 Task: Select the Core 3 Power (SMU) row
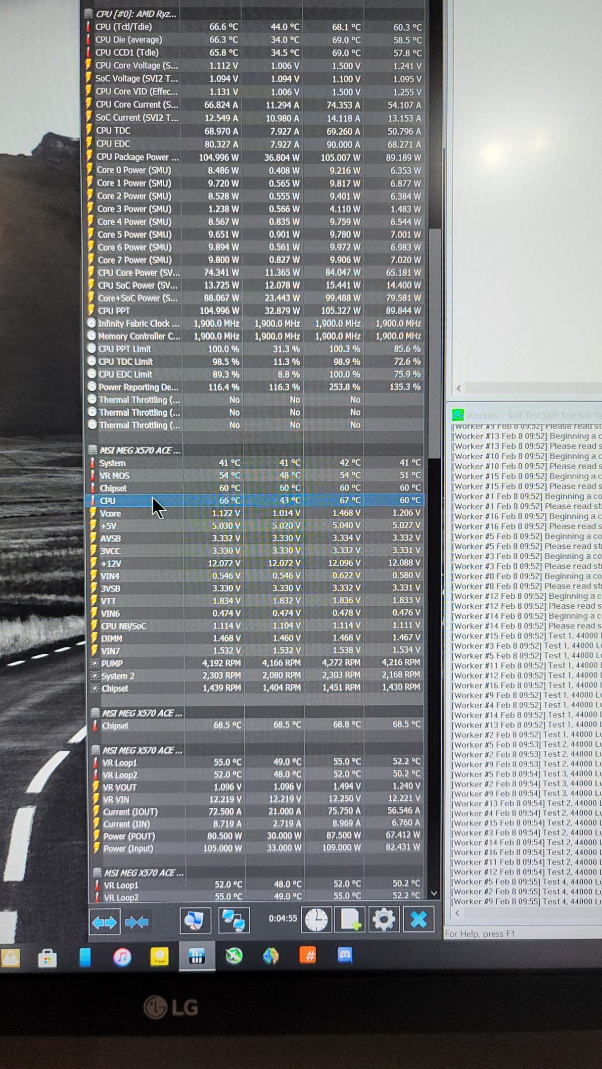[x=254, y=209]
